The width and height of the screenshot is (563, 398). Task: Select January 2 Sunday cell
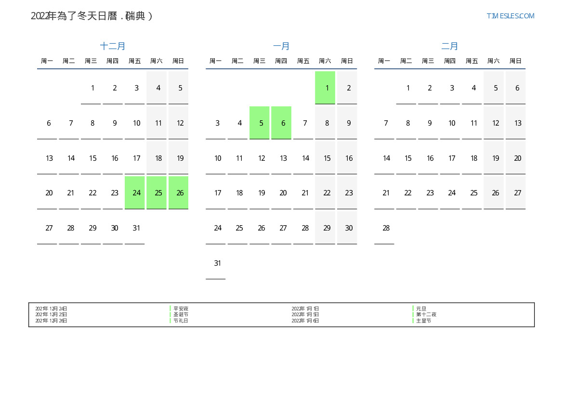click(347, 88)
